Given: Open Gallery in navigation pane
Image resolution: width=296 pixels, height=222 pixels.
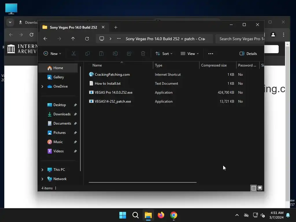Looking at the screenshot, I should point(58,77).
